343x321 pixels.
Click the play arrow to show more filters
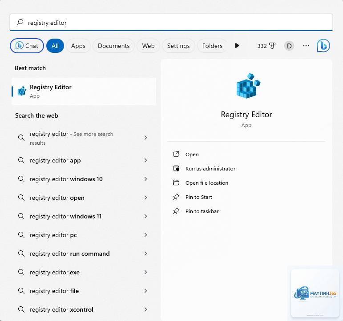coord(237,46)
